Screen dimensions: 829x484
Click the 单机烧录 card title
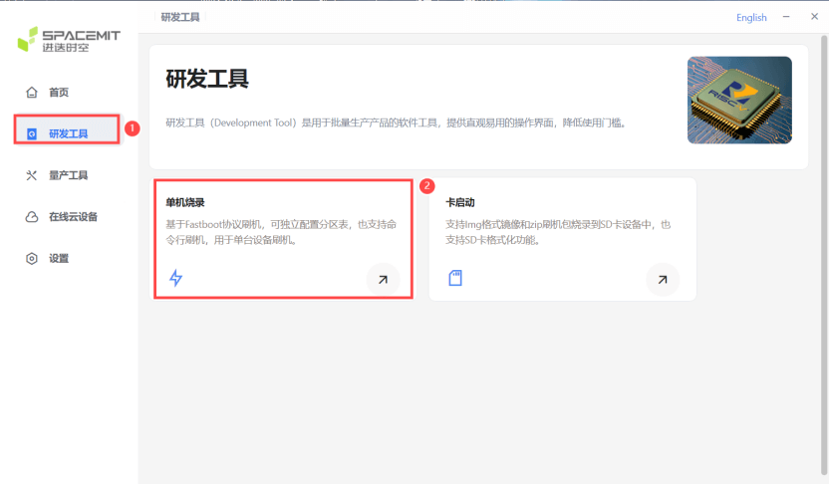185,202
